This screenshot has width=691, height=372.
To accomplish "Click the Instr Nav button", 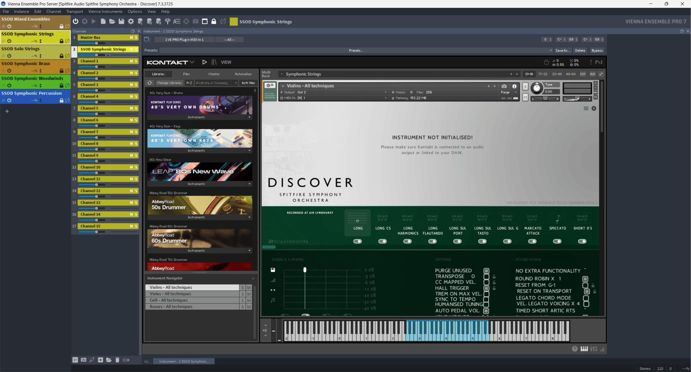I will pyautogui.click(x=248, y=83).
